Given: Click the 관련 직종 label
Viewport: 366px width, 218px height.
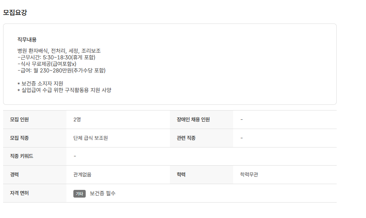Looking at the screenshot, I should tap(183, 138).
